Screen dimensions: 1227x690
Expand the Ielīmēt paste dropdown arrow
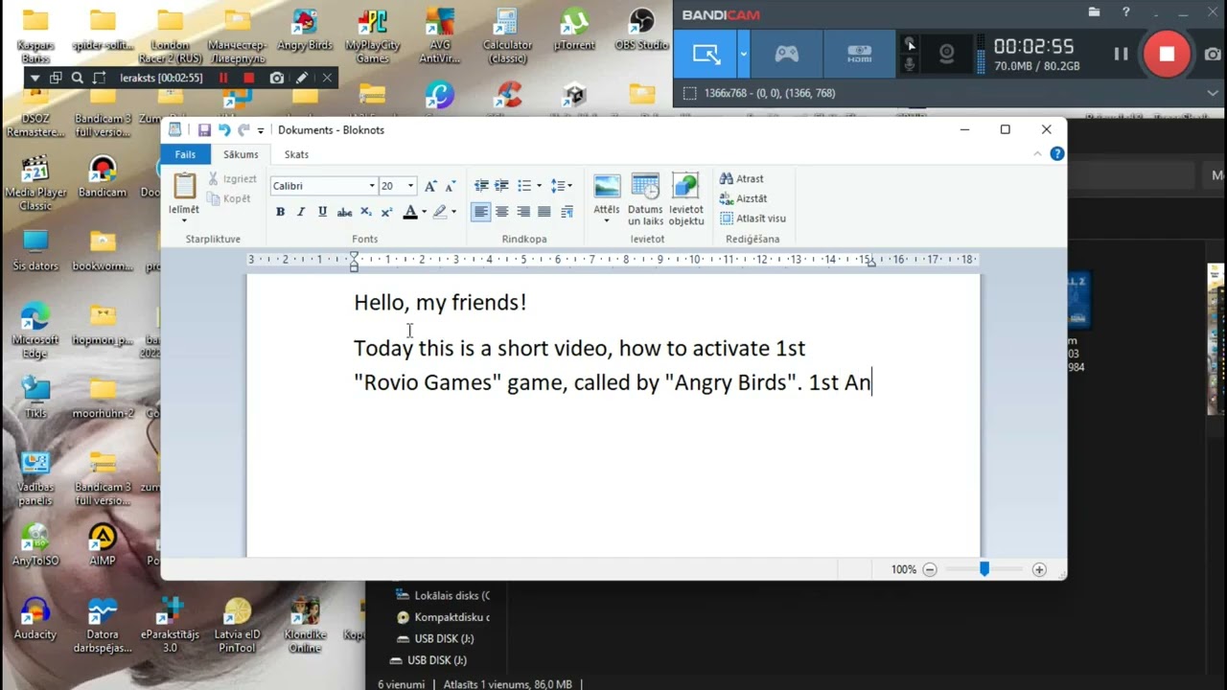[184, 220]
